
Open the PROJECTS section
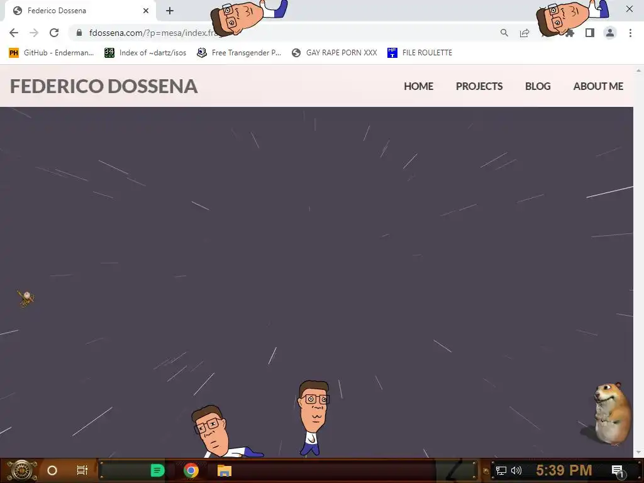(479, 86)
